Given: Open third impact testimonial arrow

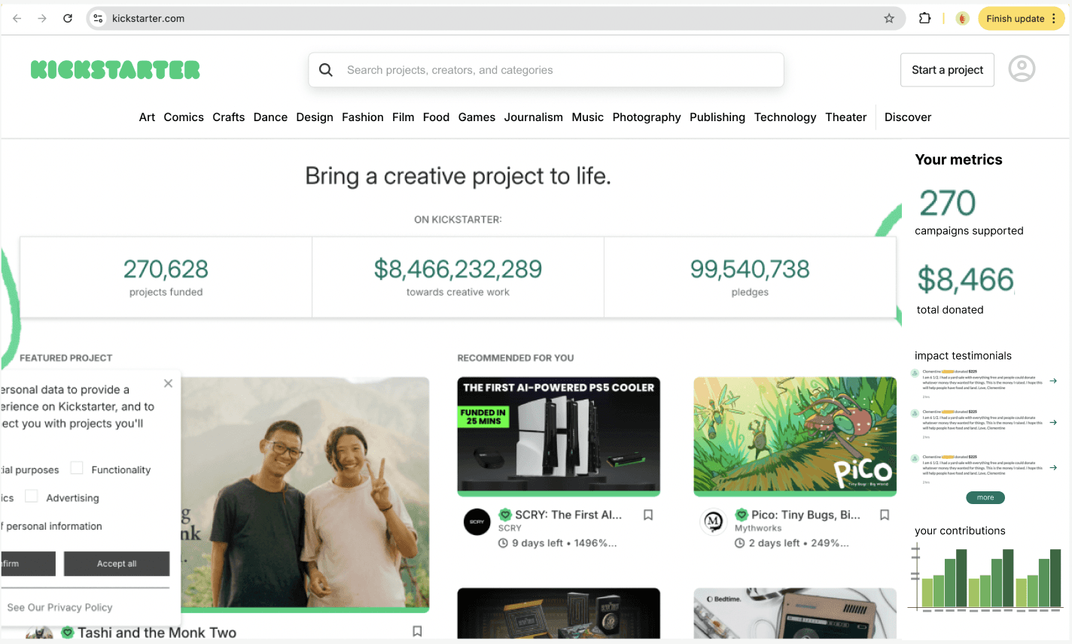Looking at the screenshot, I should 1053,467.
